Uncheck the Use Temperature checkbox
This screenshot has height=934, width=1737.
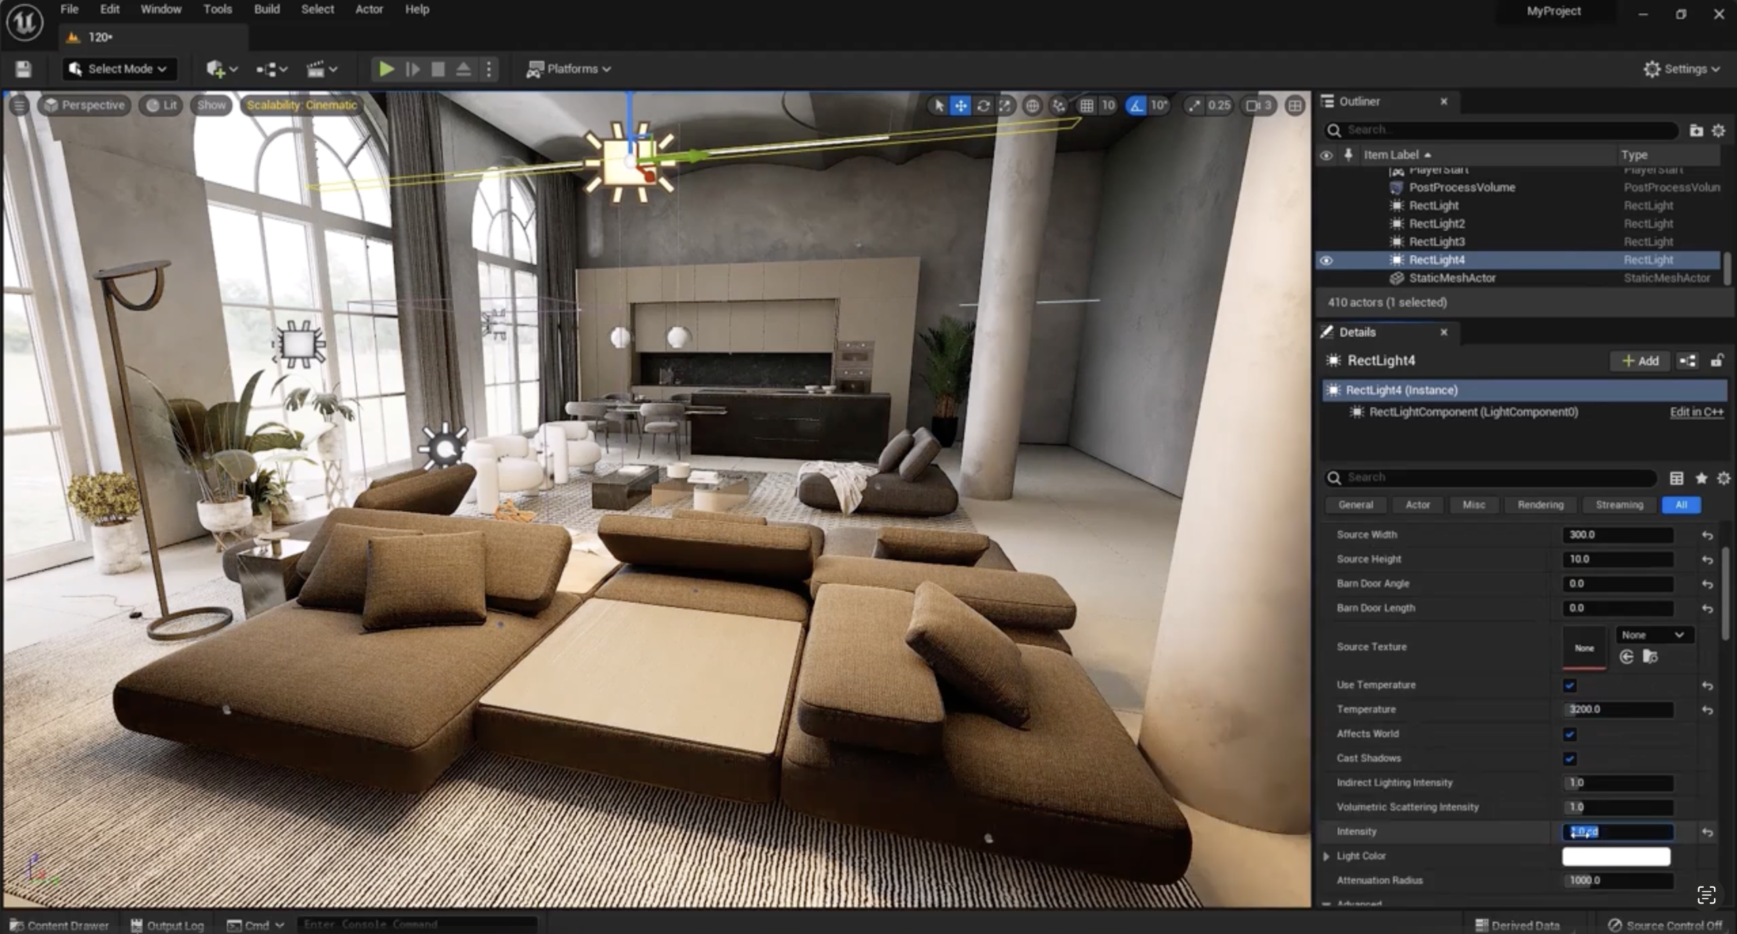tap(1569, 685)
